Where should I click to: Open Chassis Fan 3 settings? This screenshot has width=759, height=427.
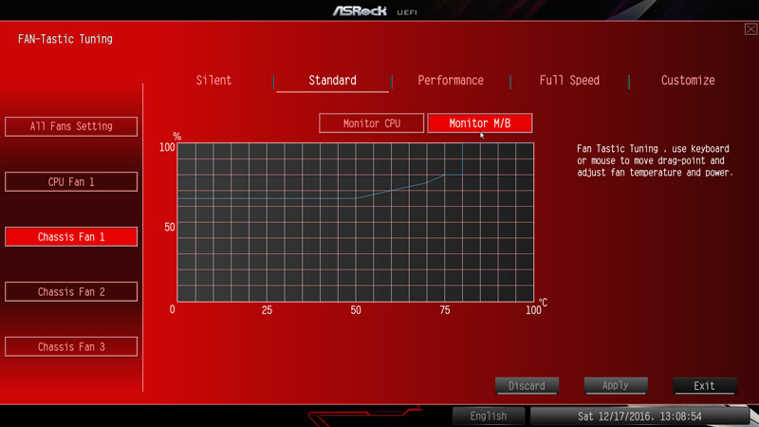click(x=71, y=346)
